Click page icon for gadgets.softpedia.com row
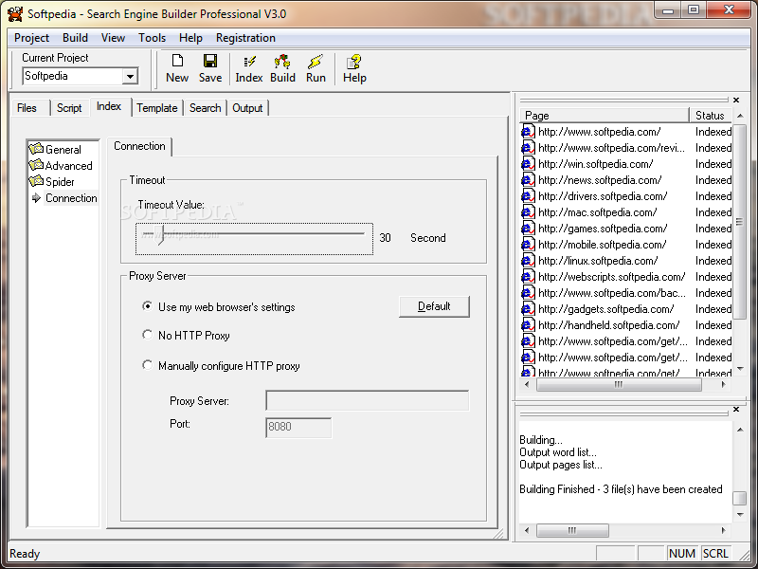 (528, 309)
